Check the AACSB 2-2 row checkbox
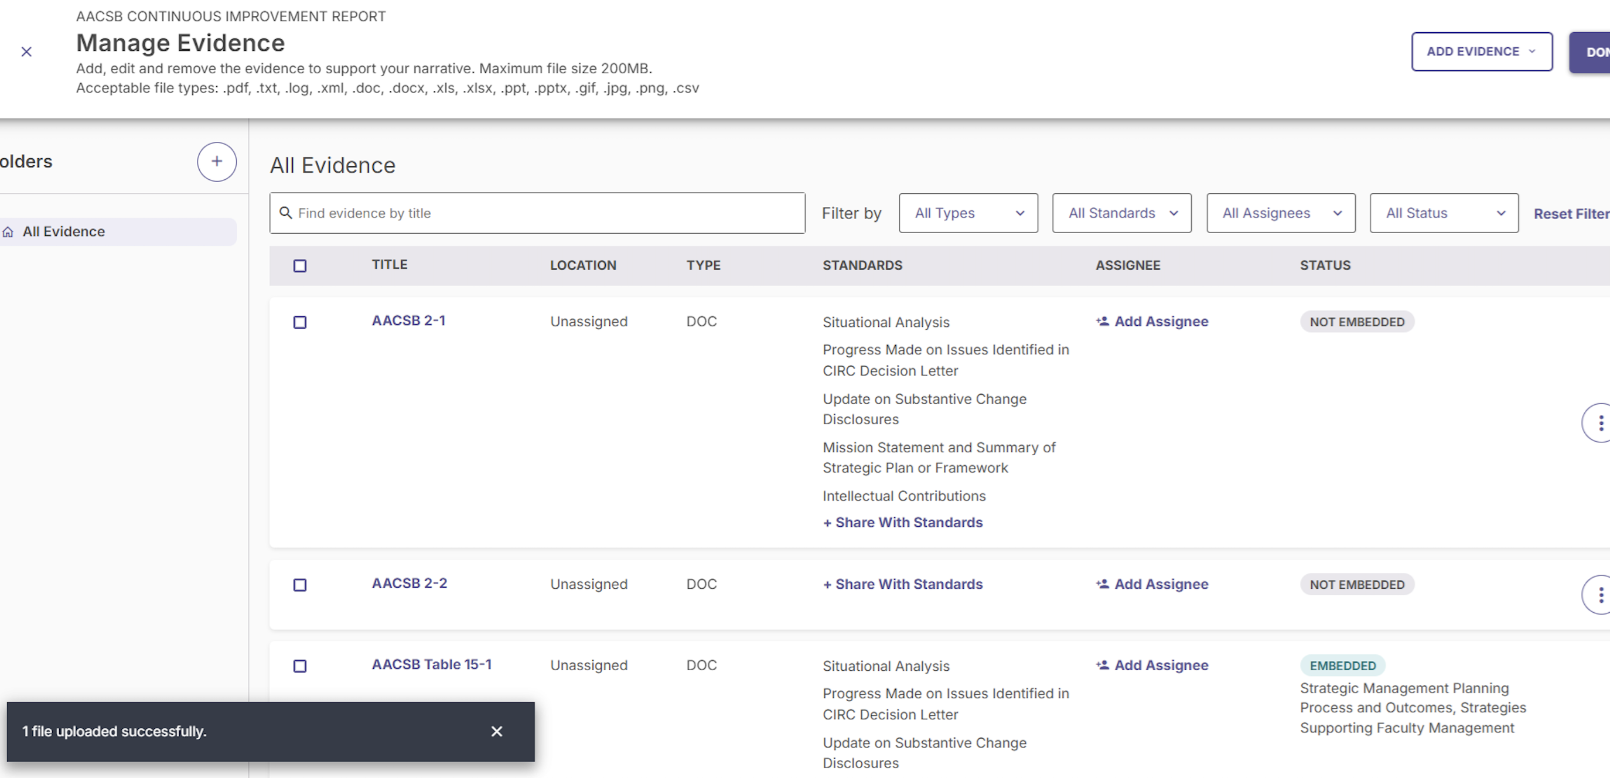 coord(300,585)
